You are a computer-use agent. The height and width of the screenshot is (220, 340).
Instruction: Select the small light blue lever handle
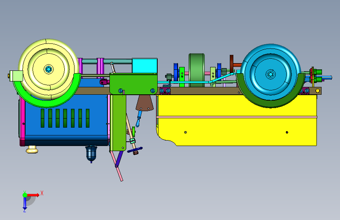[x=138, y=119]
